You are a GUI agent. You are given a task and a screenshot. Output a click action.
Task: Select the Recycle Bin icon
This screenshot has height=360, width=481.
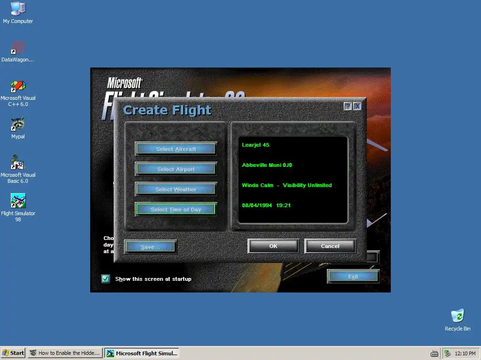tap(458, 320)
